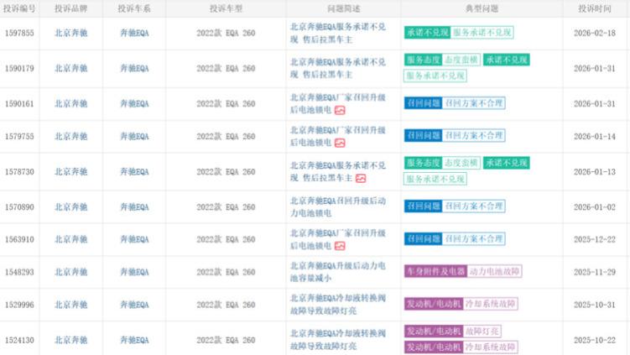Open the 召回升级后动力电池锁电 link in row 1570890
This screenshot has width=630, height=355.
[x=338, y=207]
